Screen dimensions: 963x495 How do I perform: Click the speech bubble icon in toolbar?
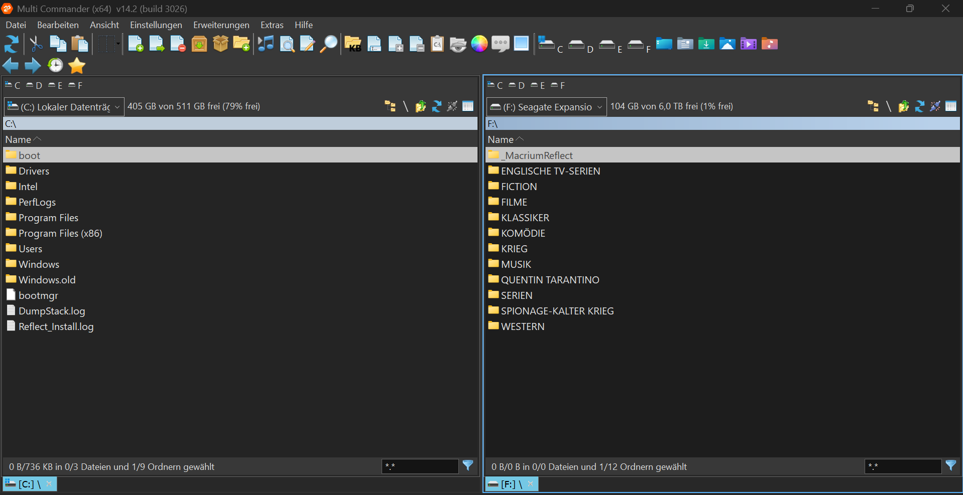[x=501, y=44]
